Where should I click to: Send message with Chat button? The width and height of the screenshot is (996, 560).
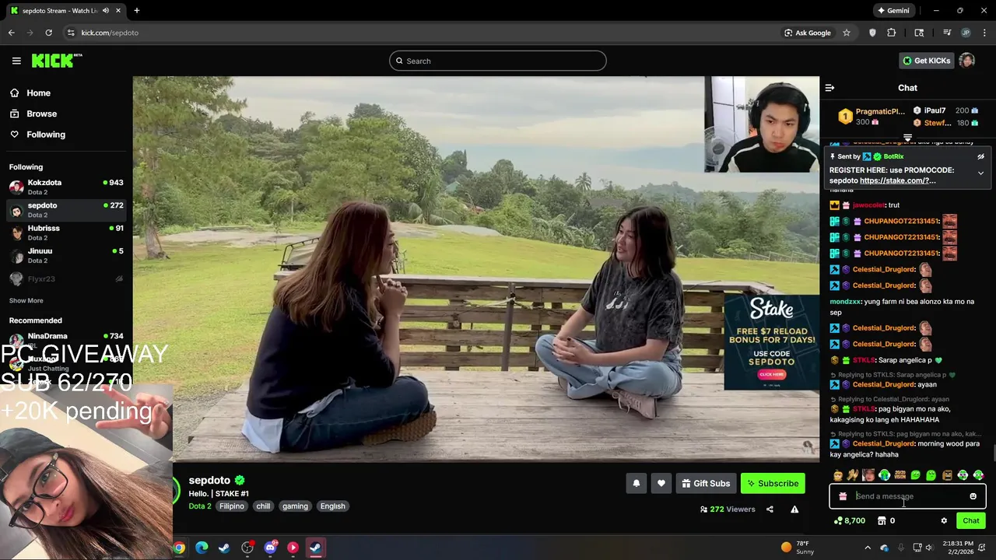(x=971, y=521)
